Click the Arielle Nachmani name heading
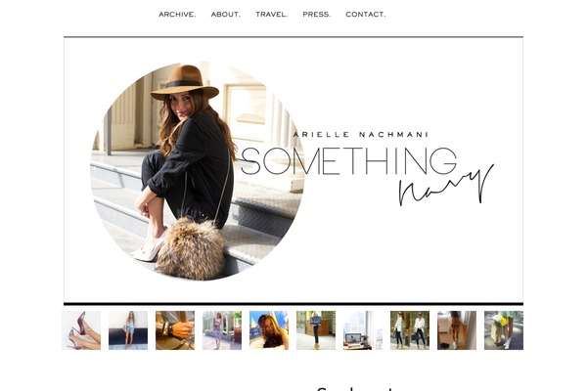Screen dimensions: 587x391 coord(360,134)
